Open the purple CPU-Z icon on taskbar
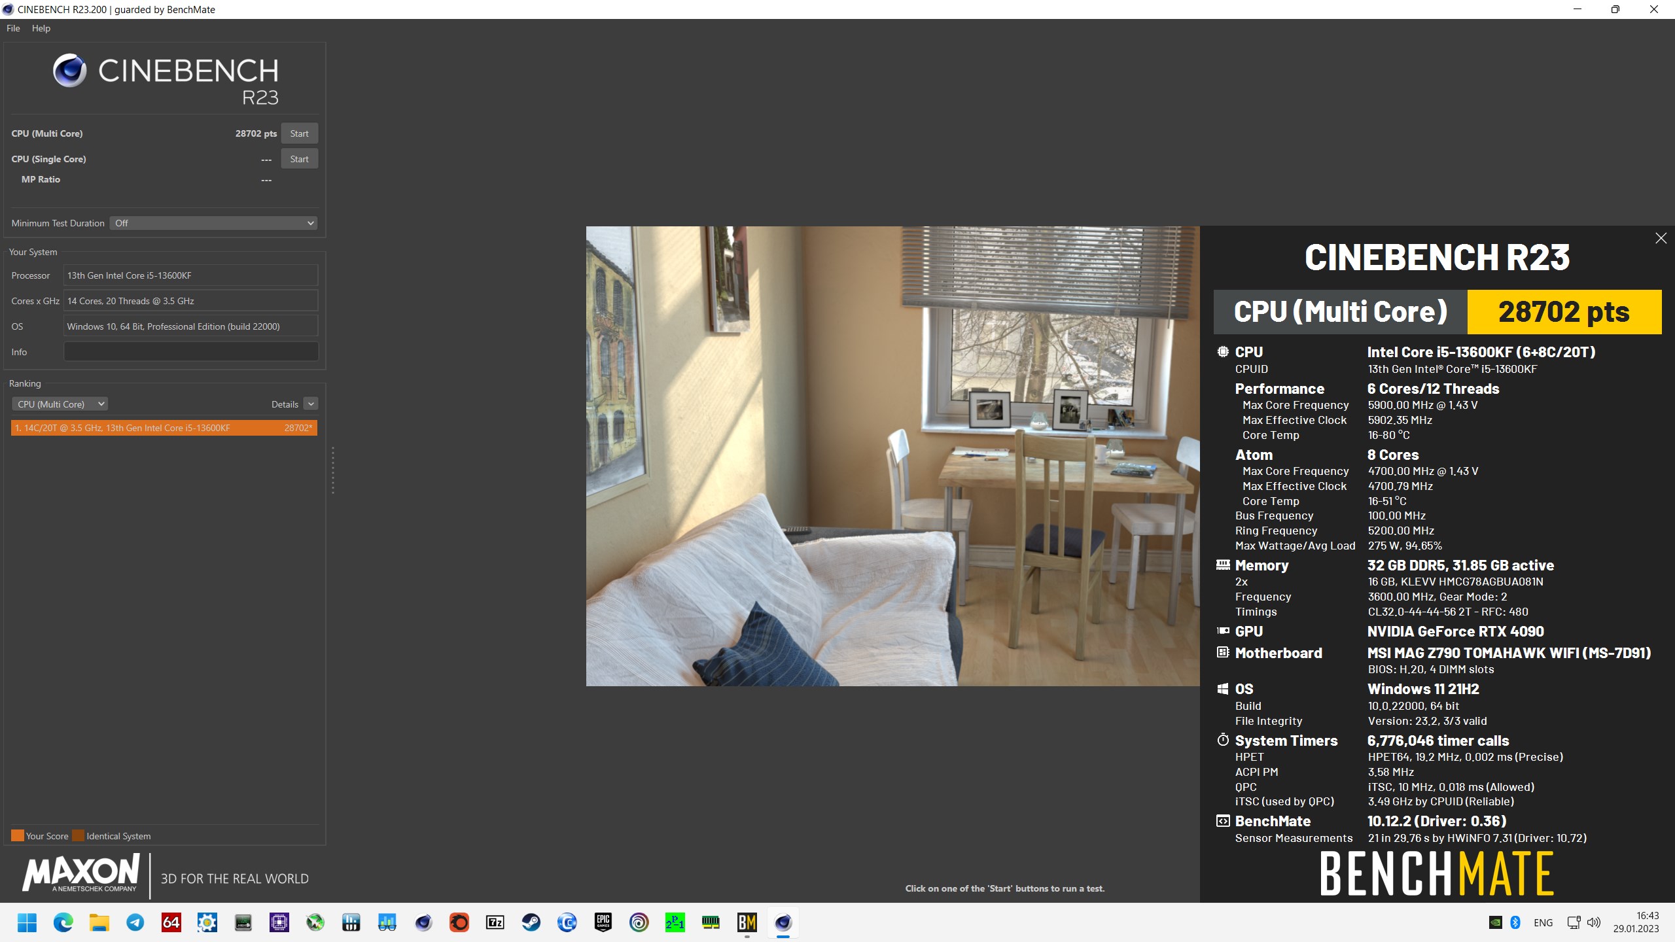The height and width of the screenshot is (942, 1675). click(279, 922)
